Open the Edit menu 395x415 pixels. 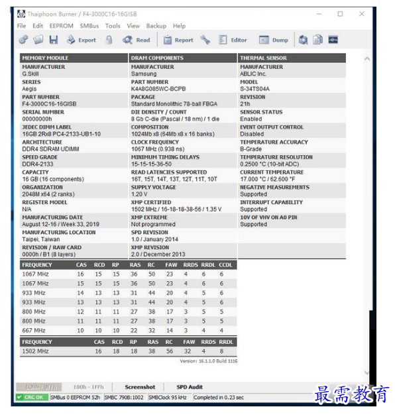click(x=38, y=26)
